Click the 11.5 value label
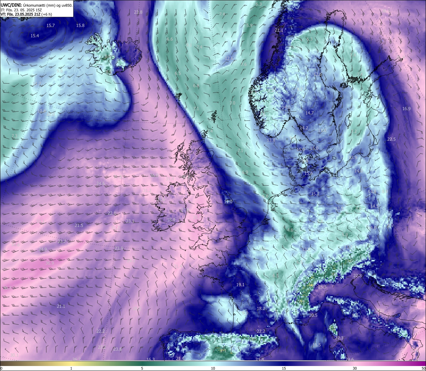Image resolution: width=426 pixels, height=371 pixels. (317, 345)
